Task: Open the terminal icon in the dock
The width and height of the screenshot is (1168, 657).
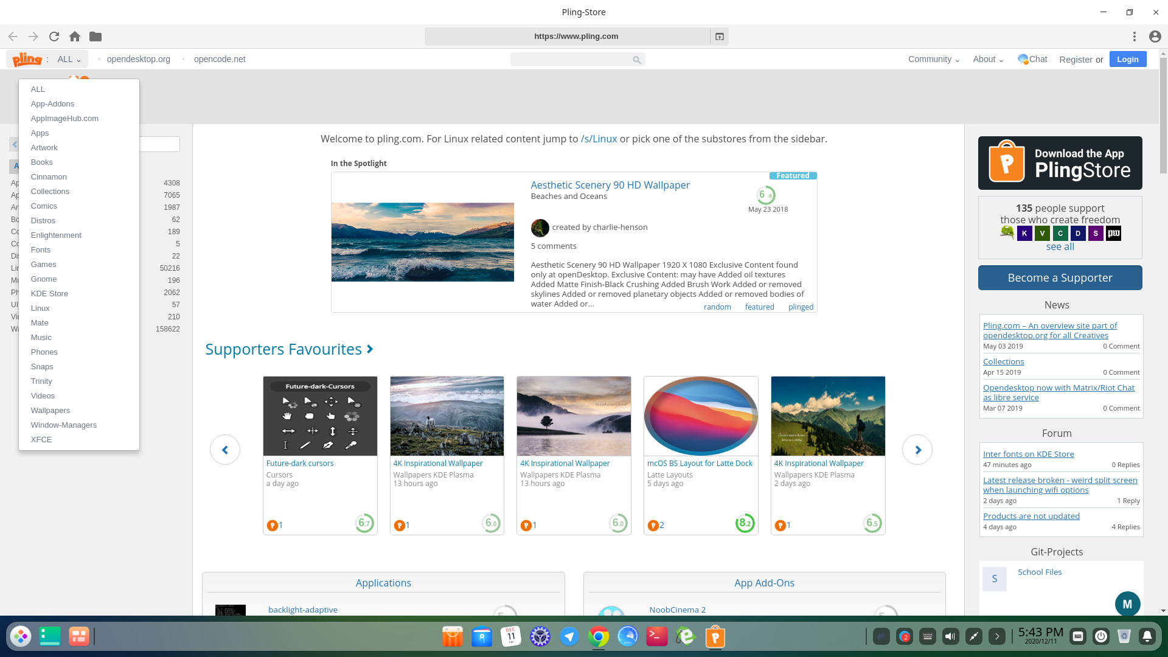Action: (x=657, y=637)
